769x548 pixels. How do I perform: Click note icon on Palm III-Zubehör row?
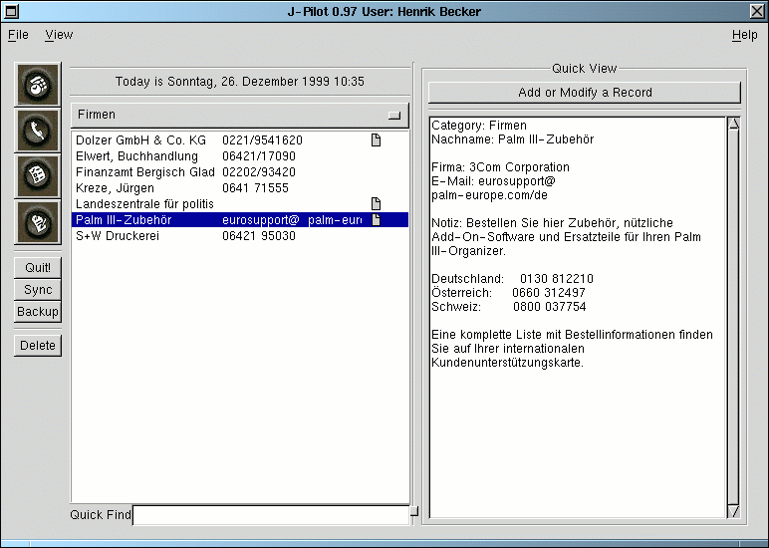(x=376, y=220)
